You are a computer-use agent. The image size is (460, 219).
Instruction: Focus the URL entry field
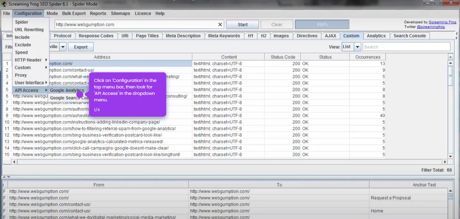136,25
